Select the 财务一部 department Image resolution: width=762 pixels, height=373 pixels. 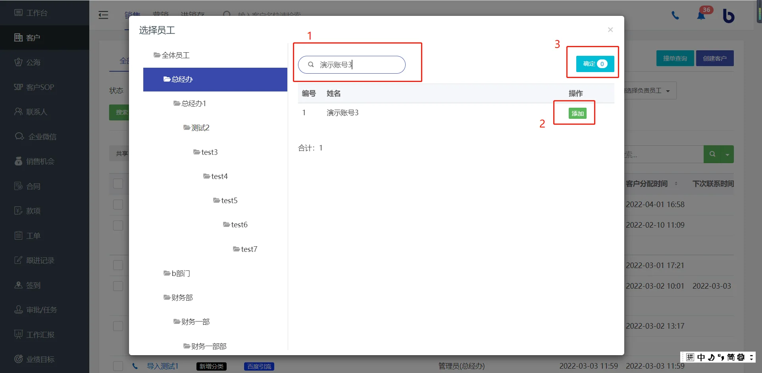(x=192, y=322)
